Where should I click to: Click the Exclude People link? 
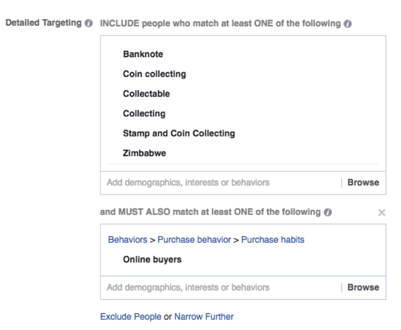point(130,317)
